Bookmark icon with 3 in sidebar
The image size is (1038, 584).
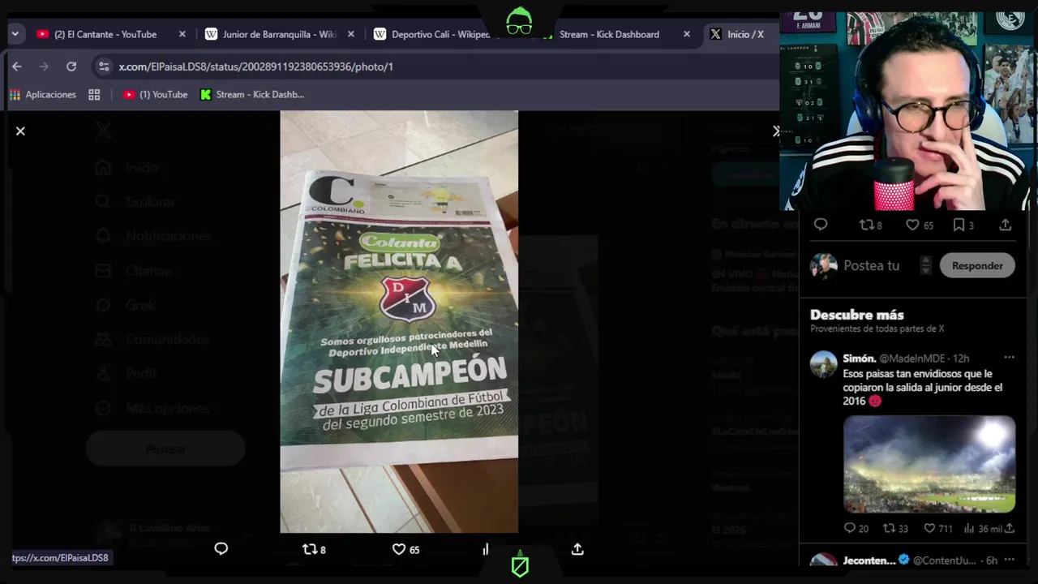tap(963, 225)
